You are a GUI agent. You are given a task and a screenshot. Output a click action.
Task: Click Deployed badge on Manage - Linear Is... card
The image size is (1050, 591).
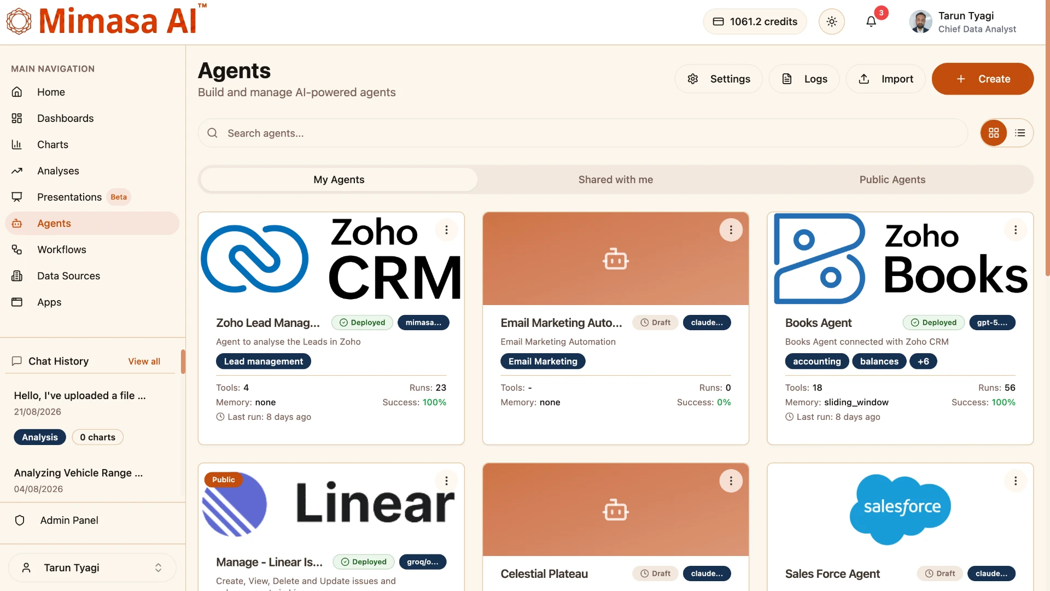[364, 562]
